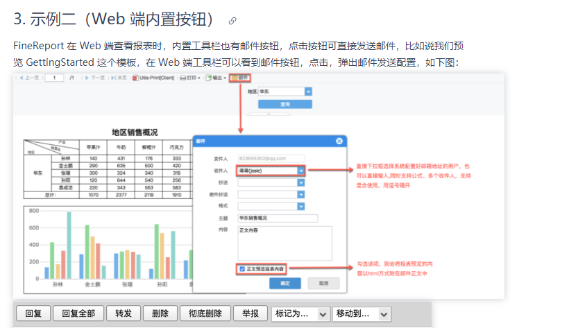Viewport: 578px width, 328px height.
Task: Go to previous page 上一页 in report toolbar
Action: [29, 78]
